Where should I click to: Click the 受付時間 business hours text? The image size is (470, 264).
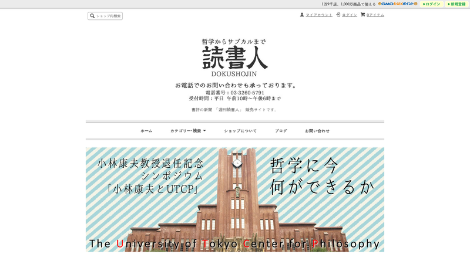234,99
